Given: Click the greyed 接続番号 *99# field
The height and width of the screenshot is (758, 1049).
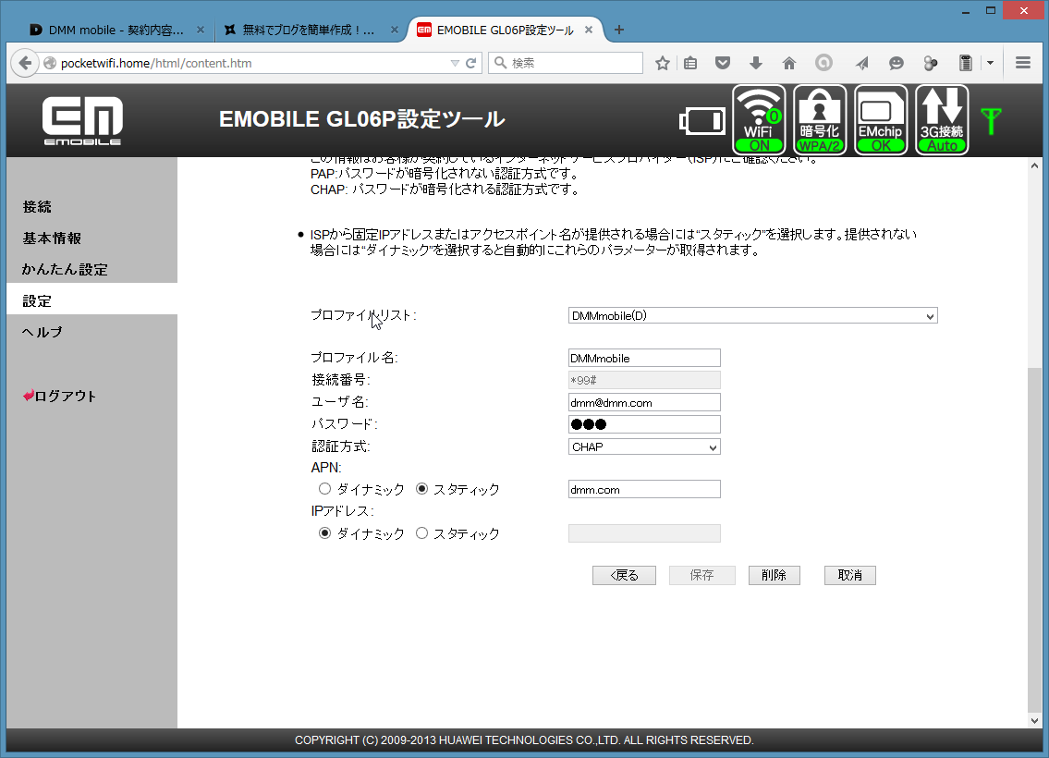Looking at the screenshot, I should click(x=644, y=380).
